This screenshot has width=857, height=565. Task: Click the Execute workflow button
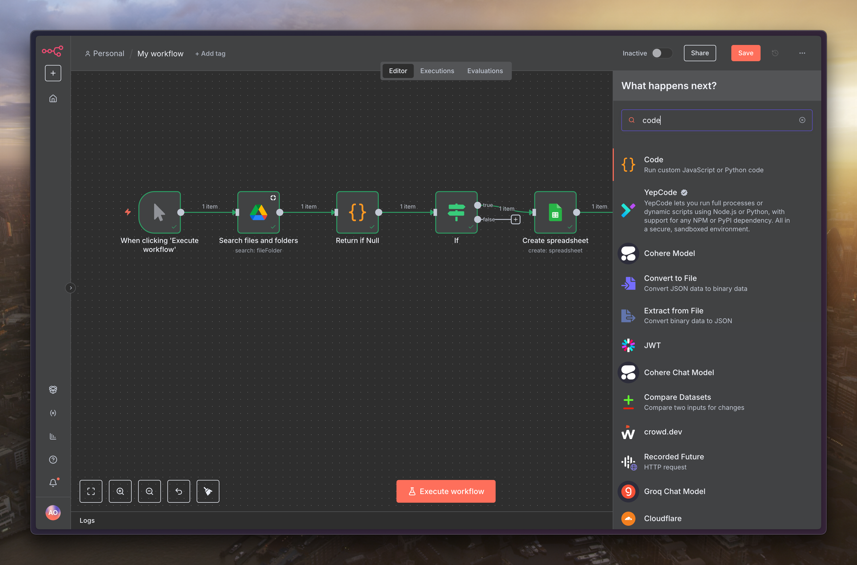point(446,492)
